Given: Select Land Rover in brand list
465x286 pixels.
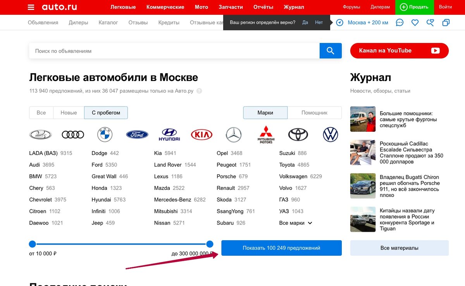Looking at the screenshot, I should click(168, 165).
